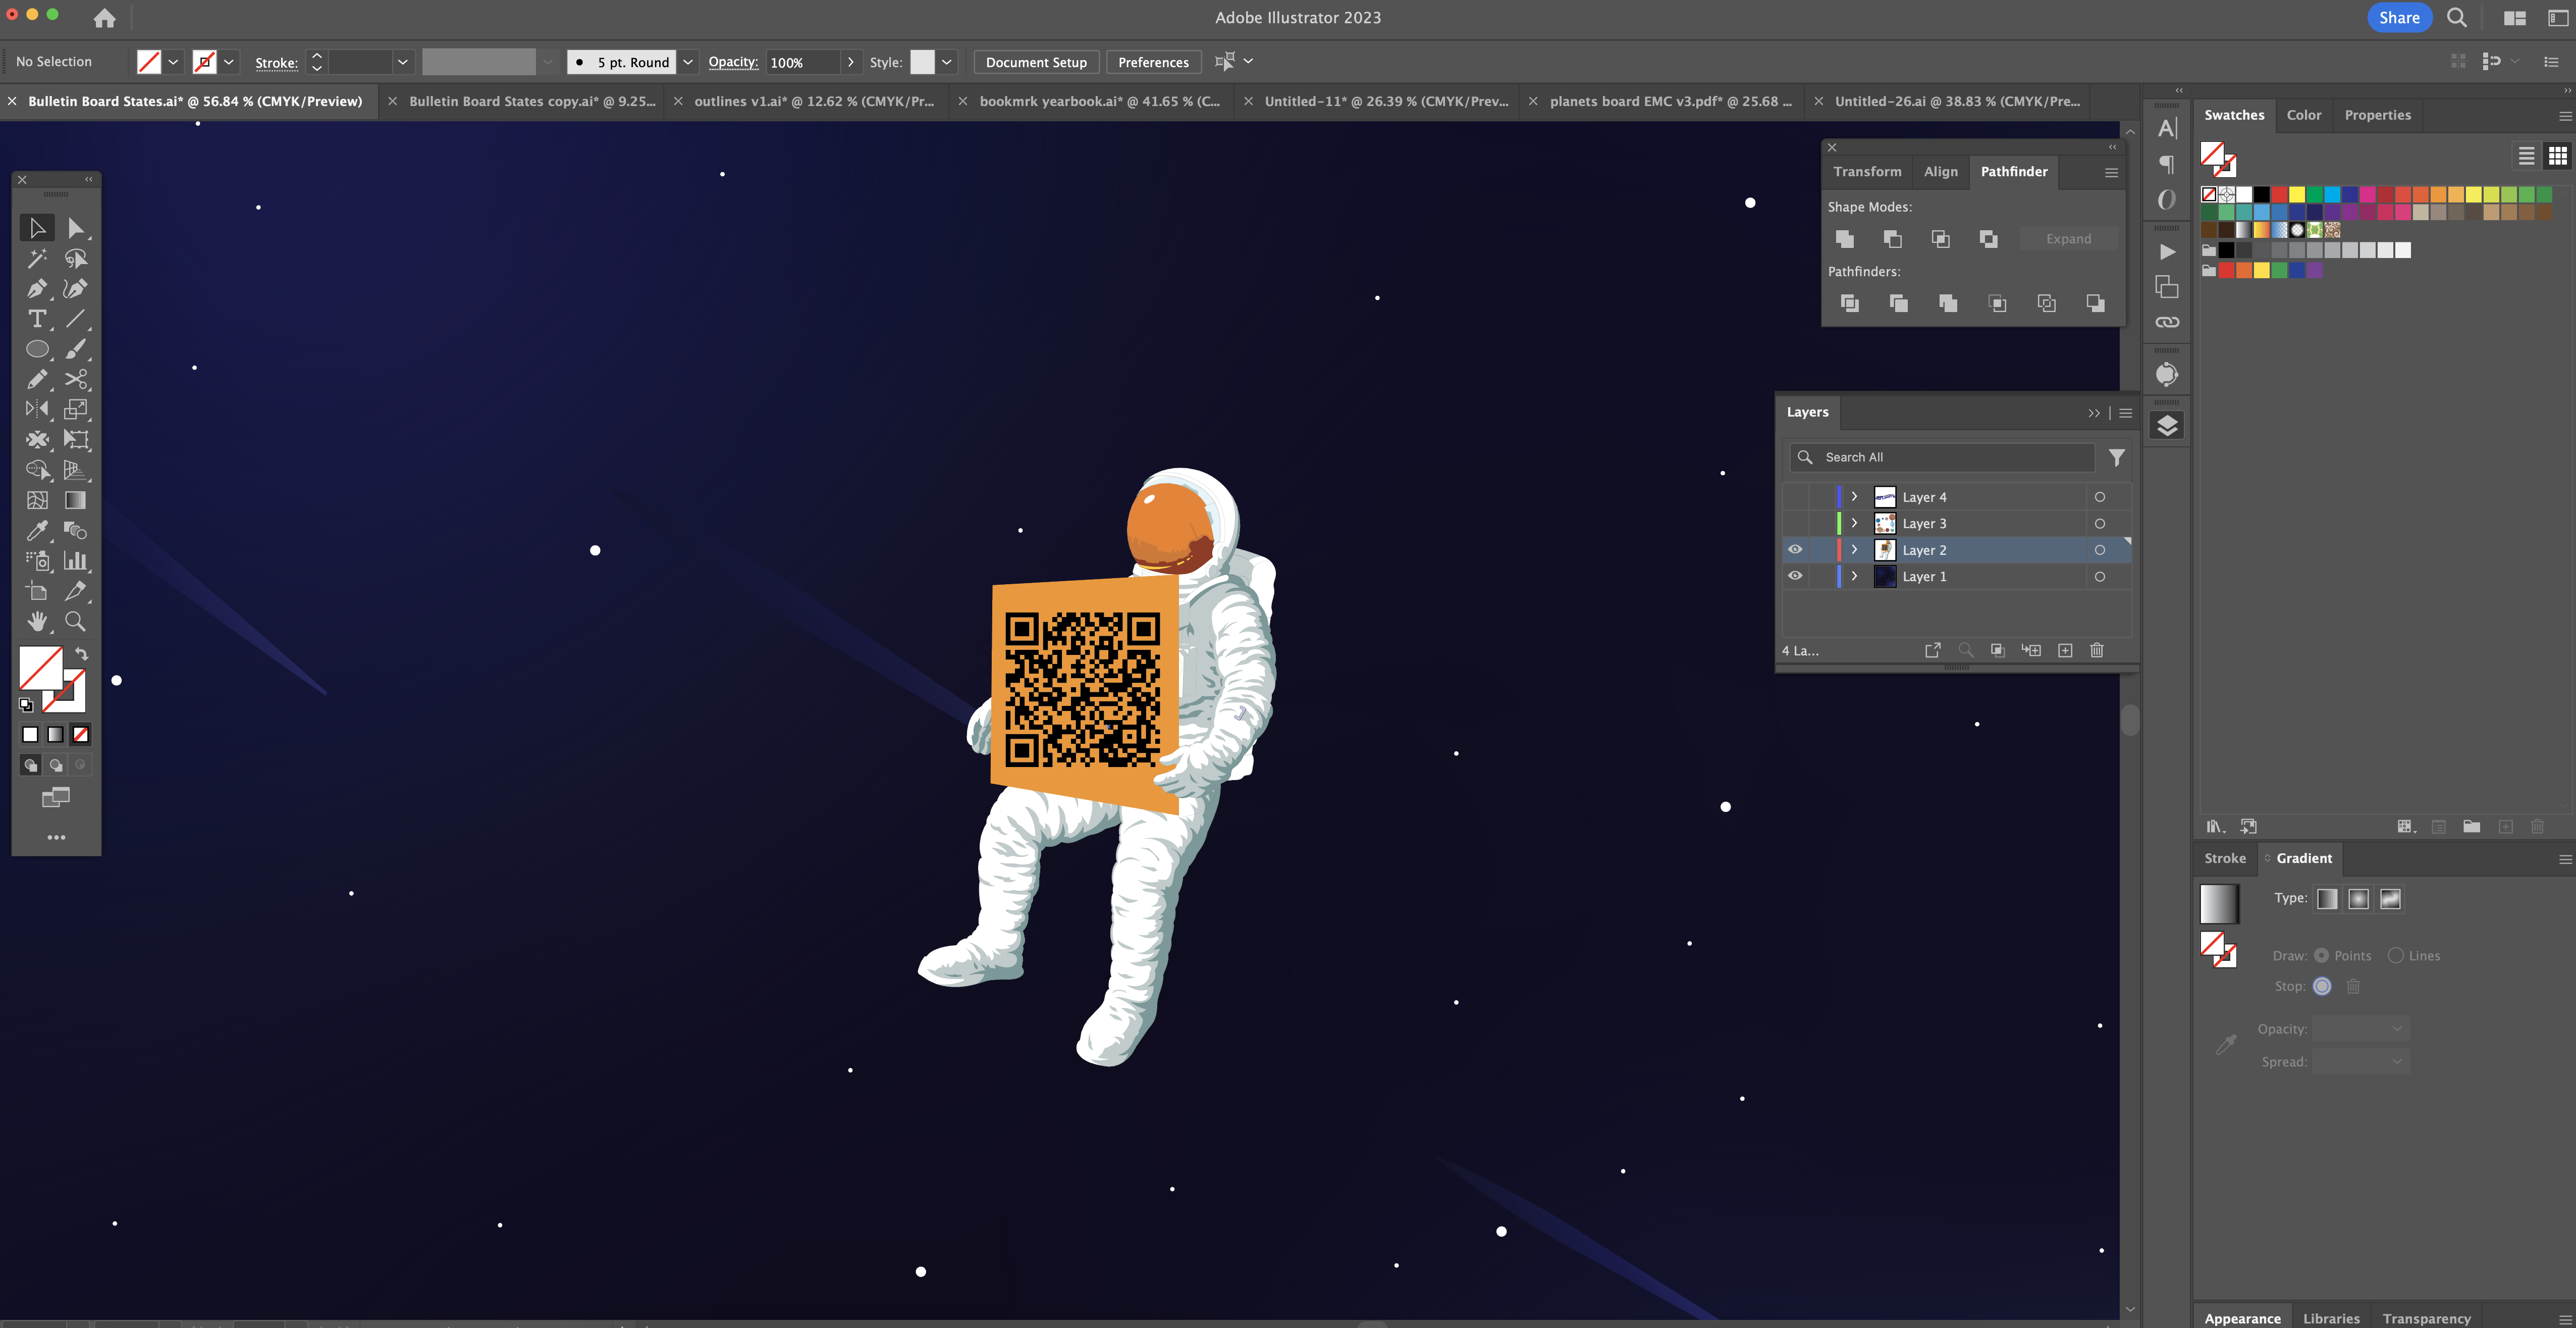Image resolution: width=2576 pixels, height=1328 pixels.
Task: Show Layer 4 visibility toggle
Action: [1795, 496]
